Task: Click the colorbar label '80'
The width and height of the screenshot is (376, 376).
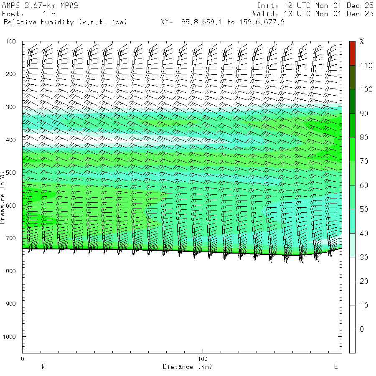Action: 364,137
